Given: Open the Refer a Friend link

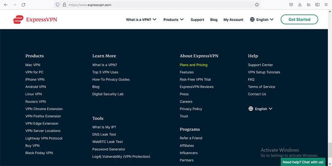Looking at the screenshot, I should point(191,138).
